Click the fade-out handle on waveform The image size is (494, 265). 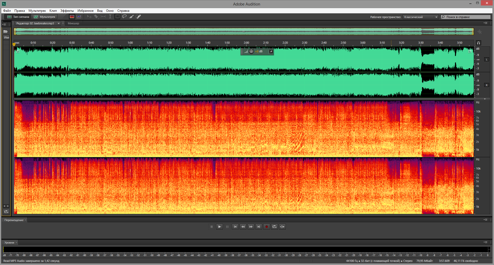coord(470,51)
